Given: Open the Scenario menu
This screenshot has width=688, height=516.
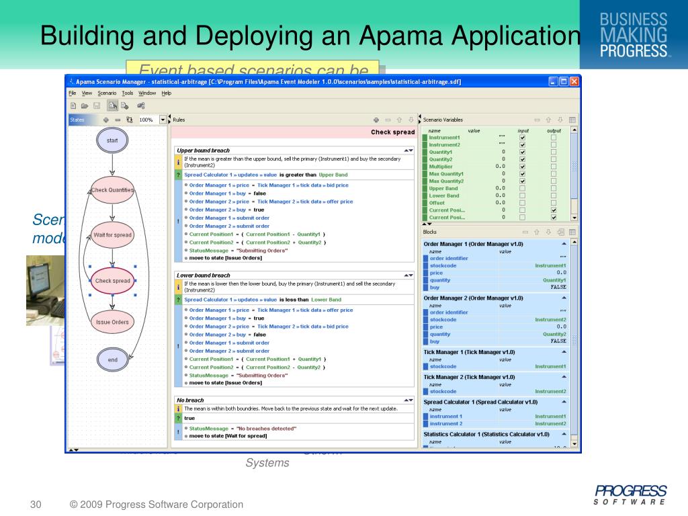Looking at the screenshot, I should click(x=107, y=93).
